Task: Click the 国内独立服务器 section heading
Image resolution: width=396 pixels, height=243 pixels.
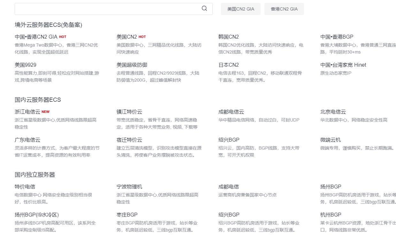Action: point(35,174)
